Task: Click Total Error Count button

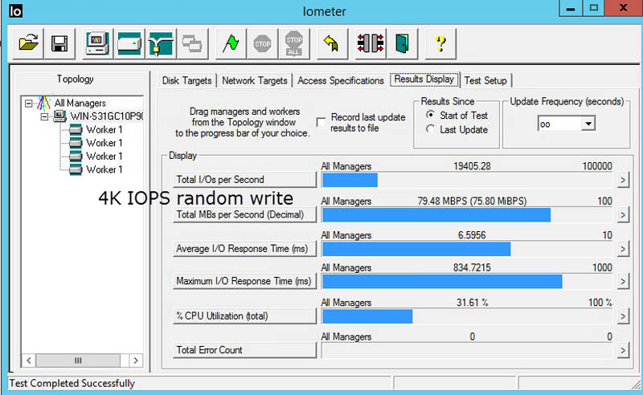Action: [244, 350]
